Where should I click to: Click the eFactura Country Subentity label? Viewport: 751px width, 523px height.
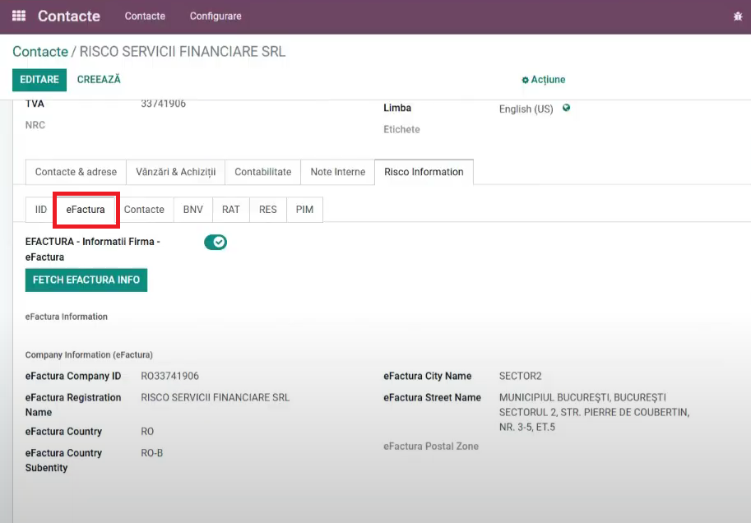(x=63, y=461)
